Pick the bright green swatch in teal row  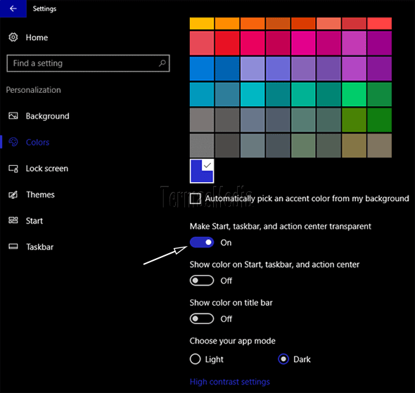354,94
